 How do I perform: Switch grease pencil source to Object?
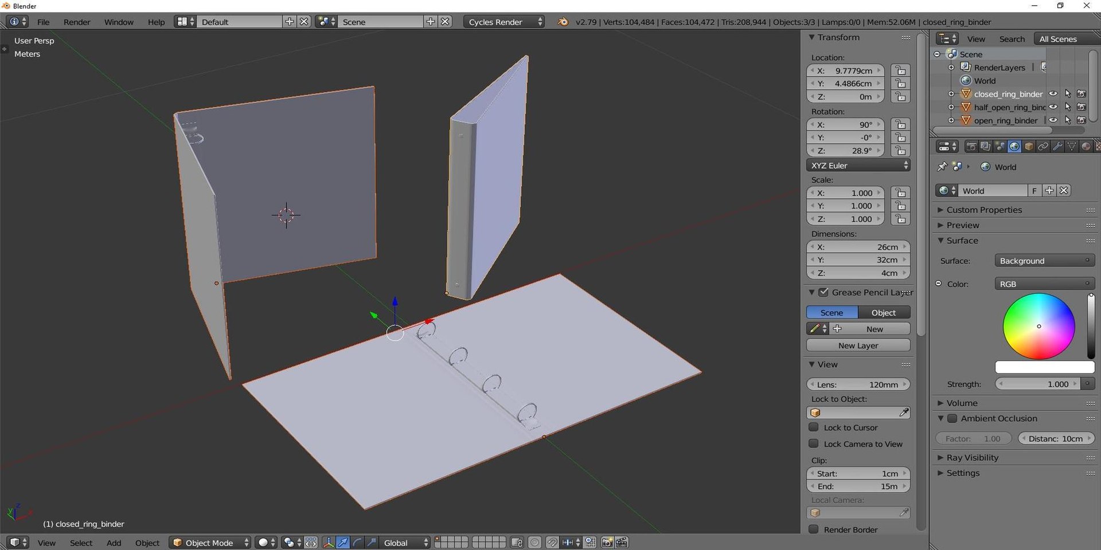tap(884, 313)
